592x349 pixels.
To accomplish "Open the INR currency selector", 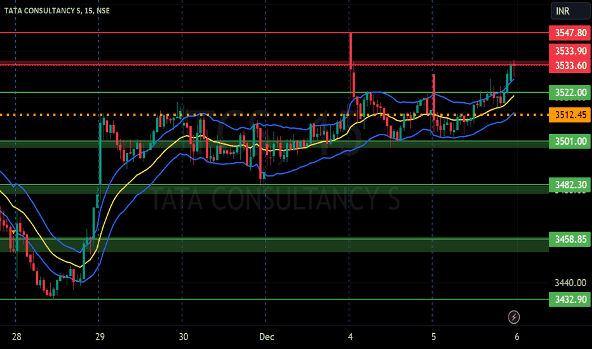I will [x=570, y=11].
